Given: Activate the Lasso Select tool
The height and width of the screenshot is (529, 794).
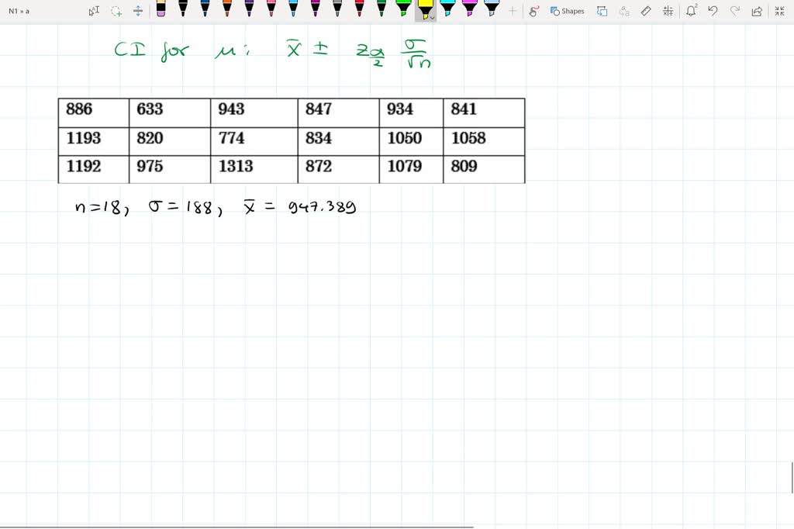Looking at the screenshot, I should tap(116, 11).
